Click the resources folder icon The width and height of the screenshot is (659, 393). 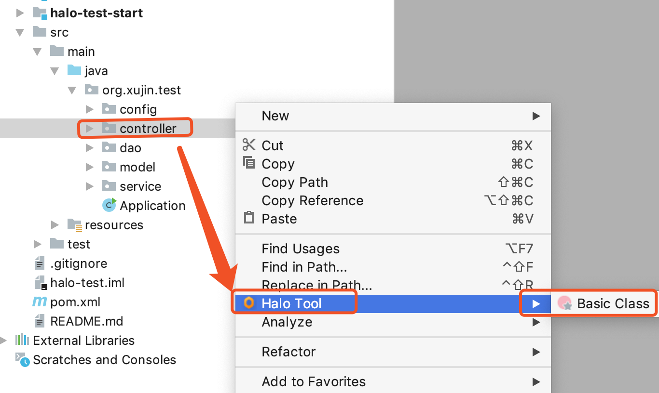(74, 224)
